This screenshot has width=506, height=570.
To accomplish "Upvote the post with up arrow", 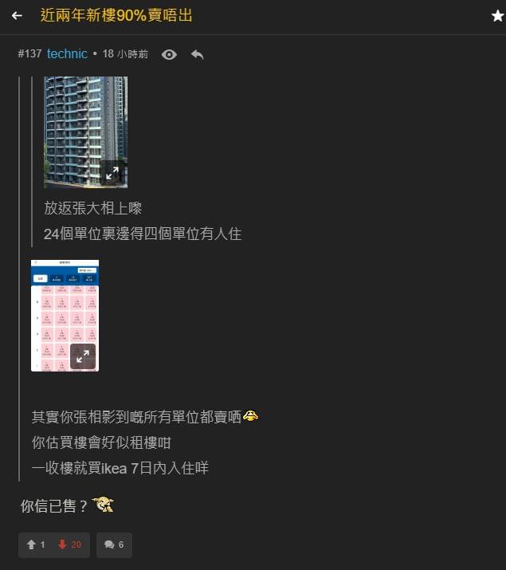I will (36, 544).
